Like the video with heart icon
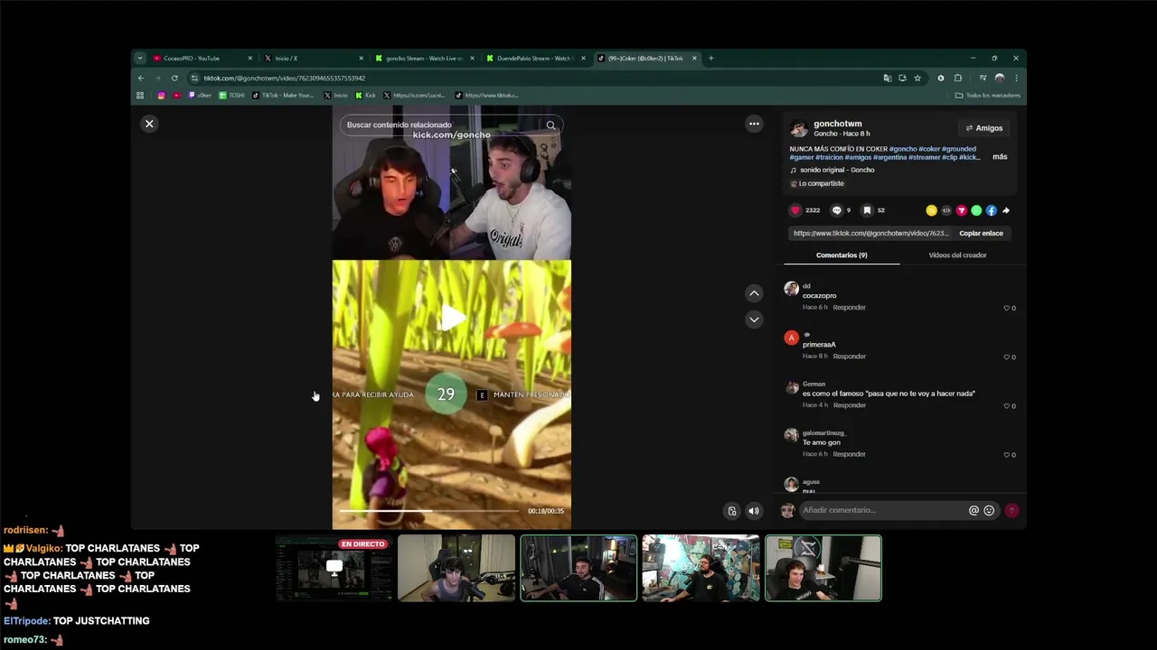Screen dimensions: 1157x650 pyautogui.click(x=795, y=210)
